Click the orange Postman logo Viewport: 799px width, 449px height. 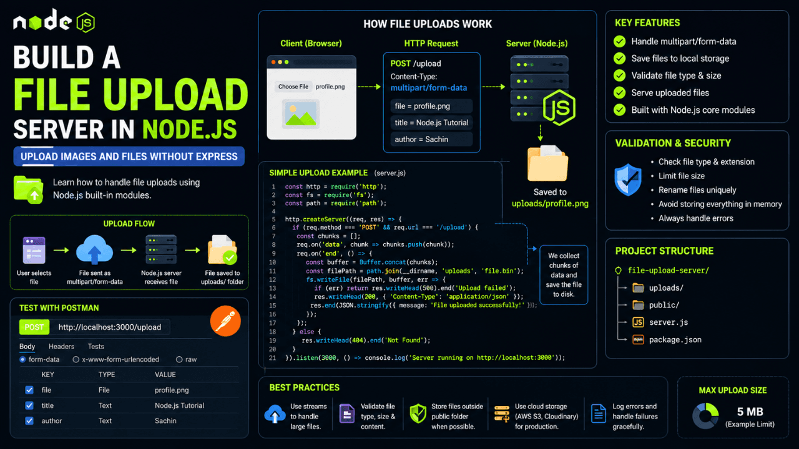point(224,320)
